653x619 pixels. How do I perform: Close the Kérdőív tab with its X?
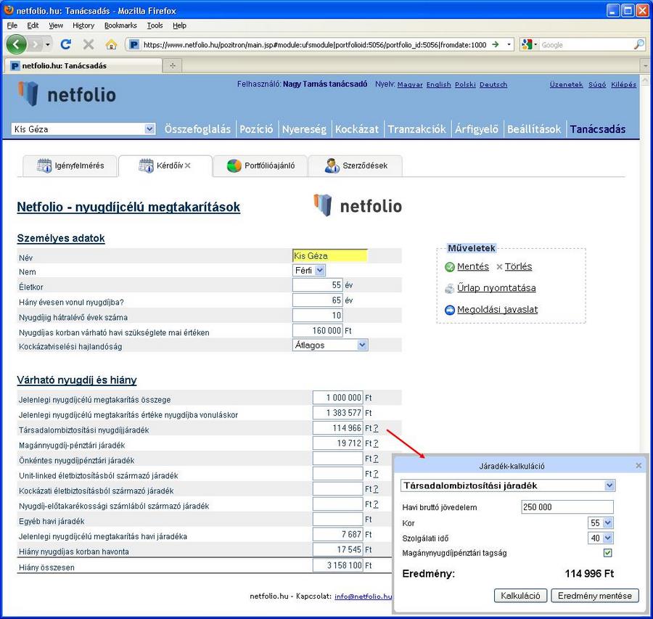188,165
